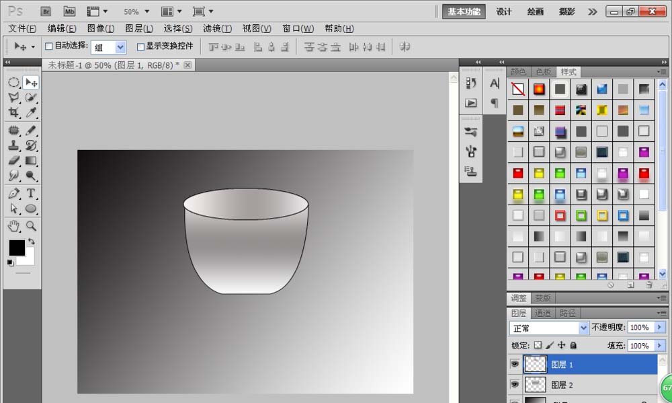Image resolution: width=672 pixels, height=403 pixels.
Task: Open the 滤镜 menu
Action: [216, 28]
